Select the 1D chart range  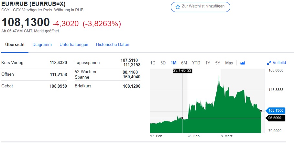pyautogui.click(x=153, y=63)
